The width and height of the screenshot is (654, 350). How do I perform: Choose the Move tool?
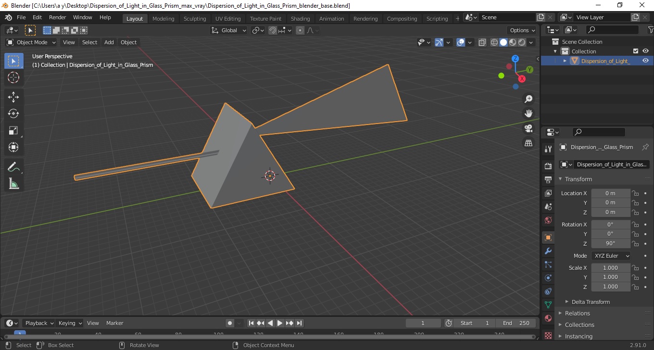[13, 97]
